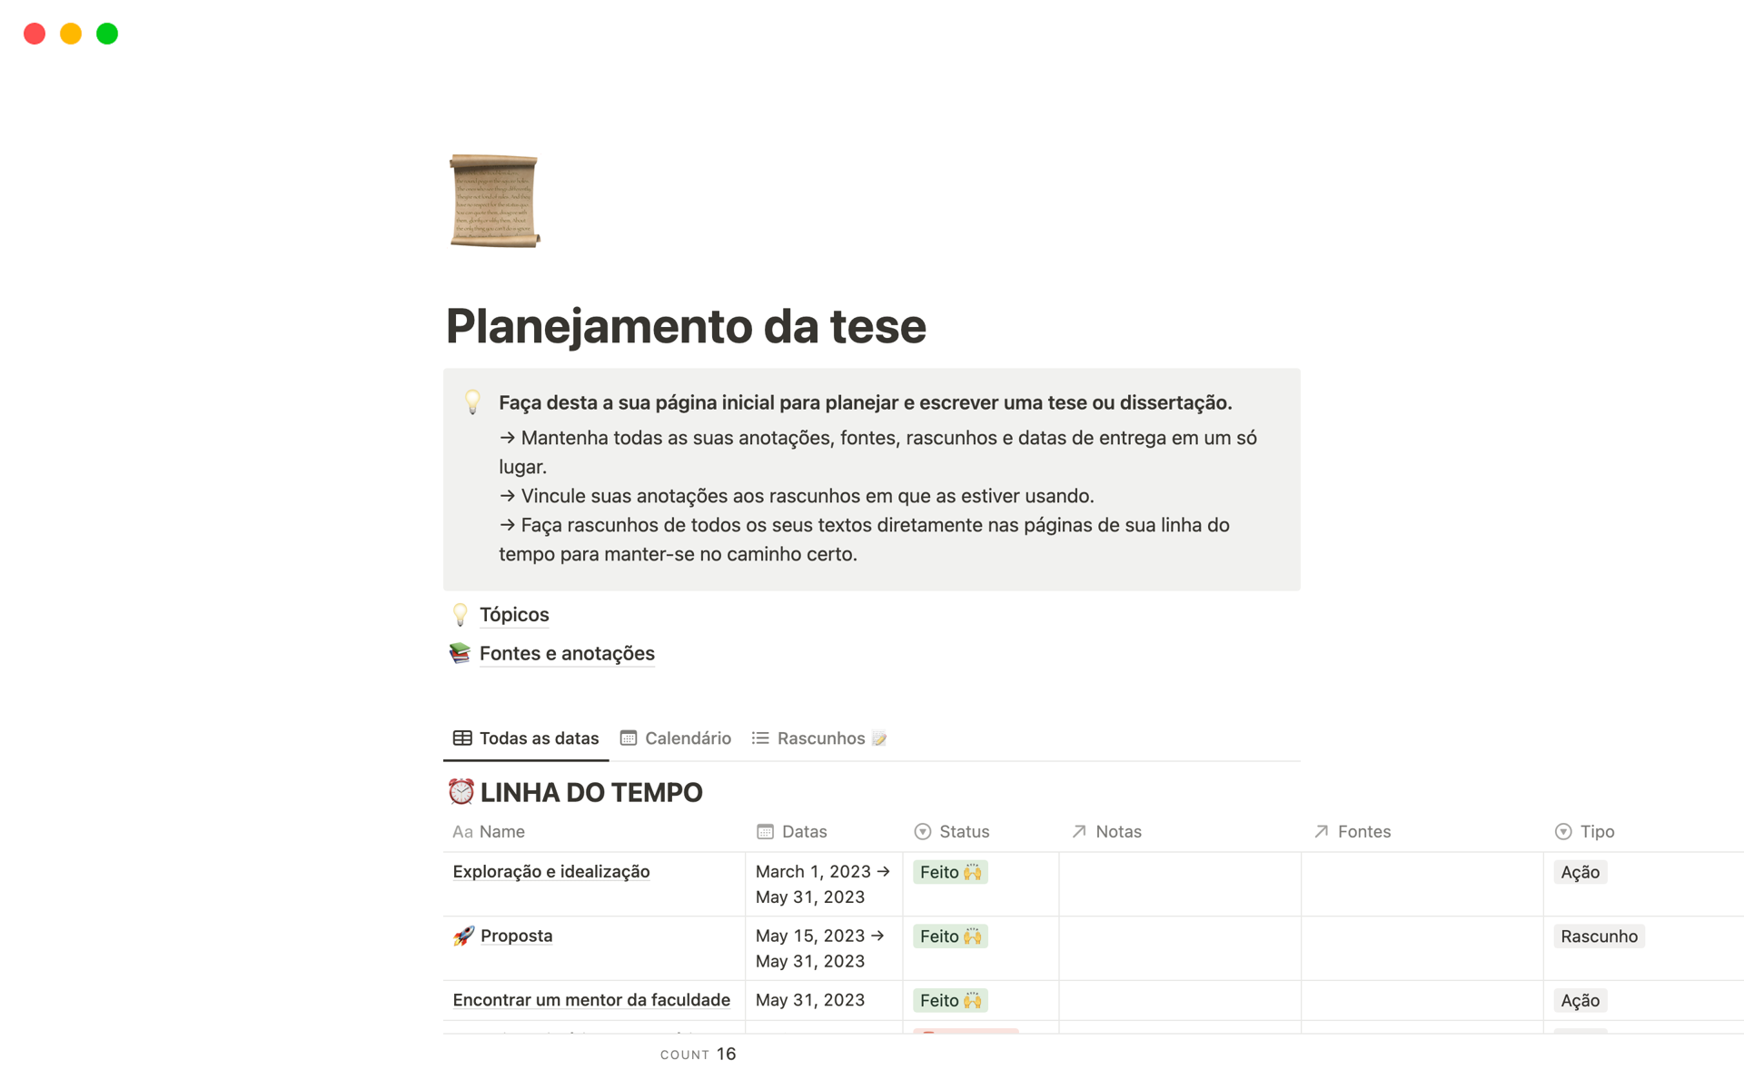Click the rocket icon next to Proposta row
The height and width of the screenshot is (1090, 1744).
click(463, 936)
